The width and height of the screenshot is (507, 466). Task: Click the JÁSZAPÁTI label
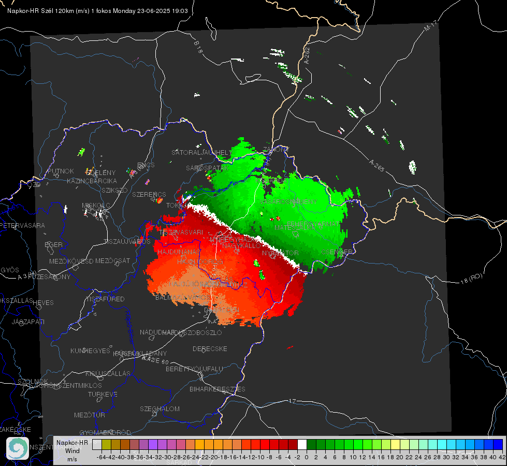point(28,322)
